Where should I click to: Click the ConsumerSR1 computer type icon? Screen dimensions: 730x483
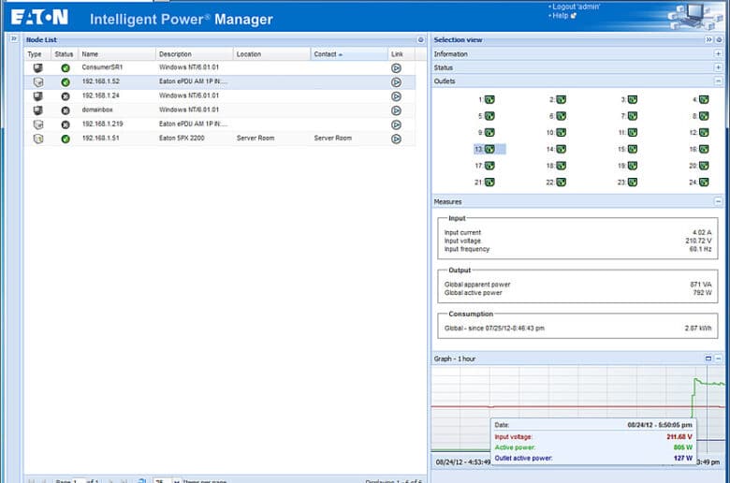coord(37,68)
